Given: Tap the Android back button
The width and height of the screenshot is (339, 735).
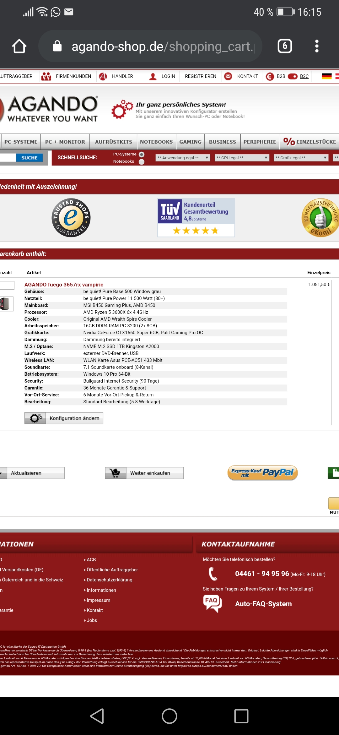Looking at the screenshot, I should pos(97,716).
